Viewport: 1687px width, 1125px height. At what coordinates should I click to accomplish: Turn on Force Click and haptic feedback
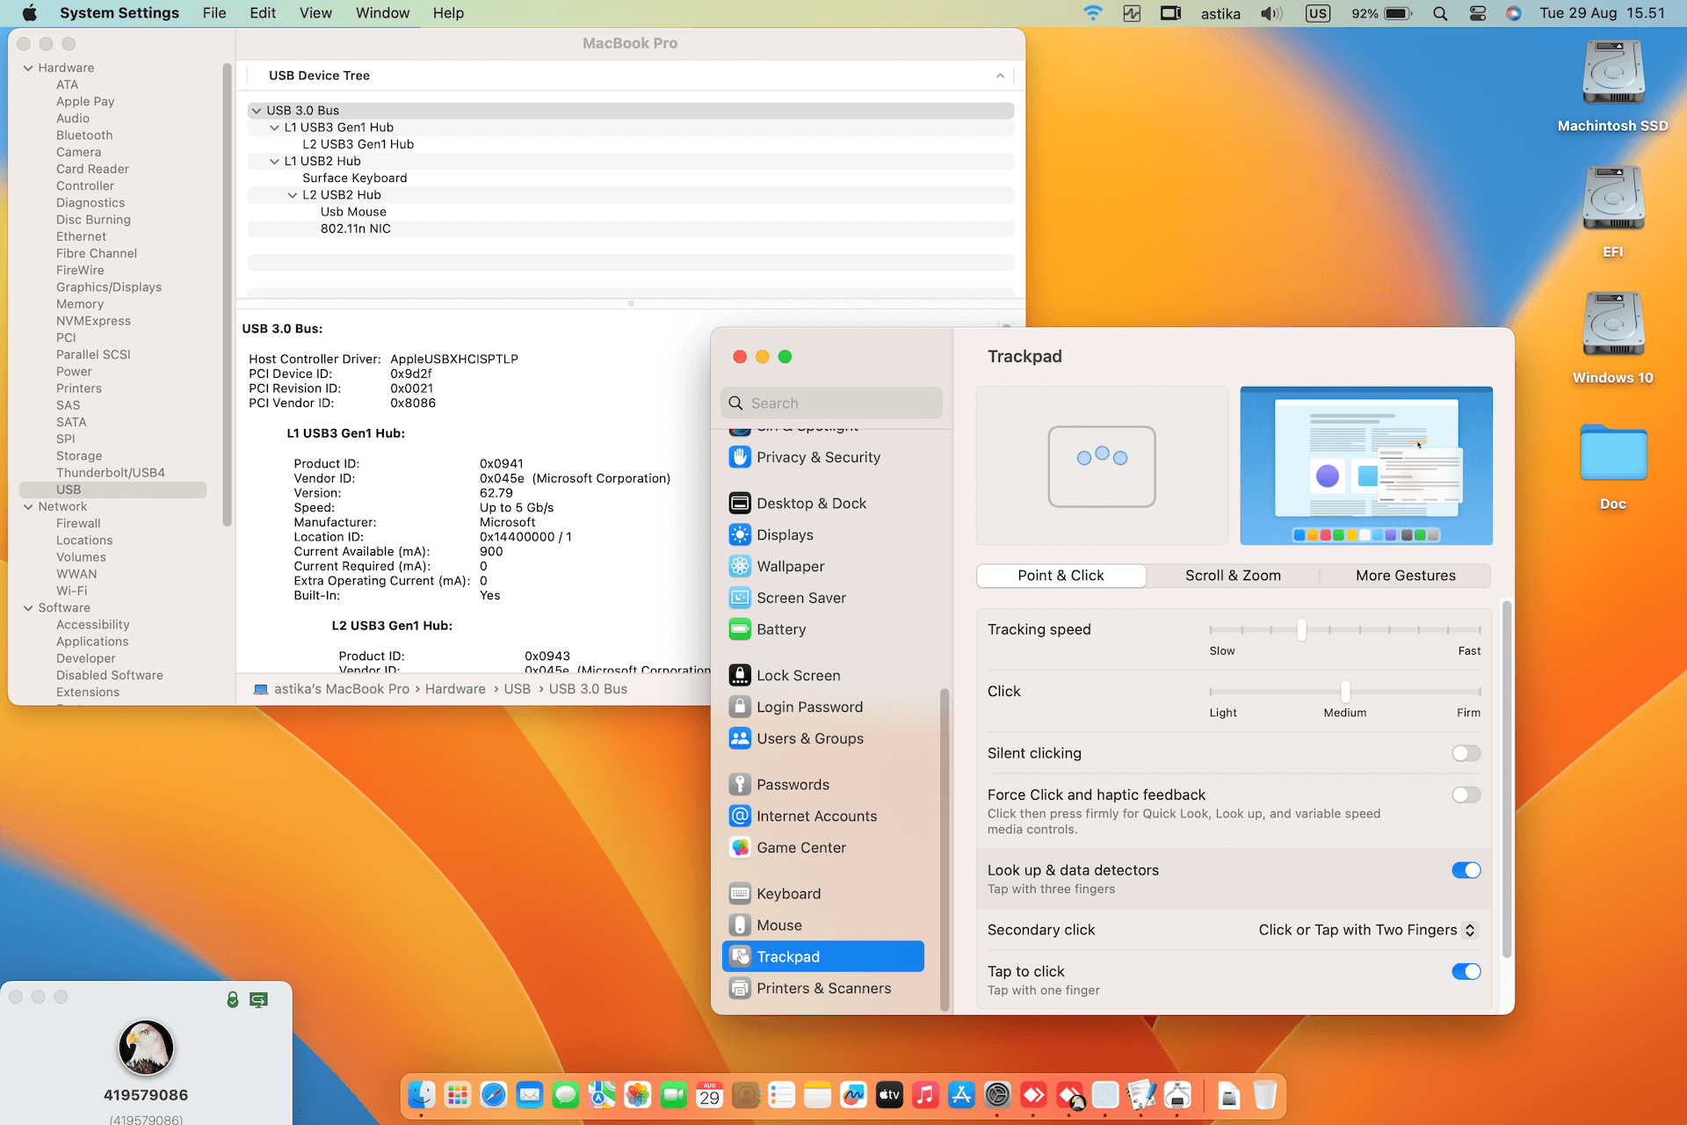click(1465, 795)
